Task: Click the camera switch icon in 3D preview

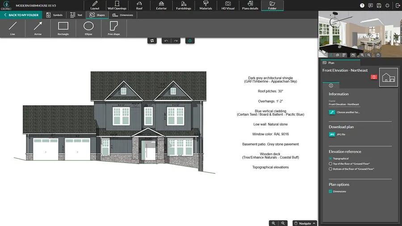Action: [353, 55]
